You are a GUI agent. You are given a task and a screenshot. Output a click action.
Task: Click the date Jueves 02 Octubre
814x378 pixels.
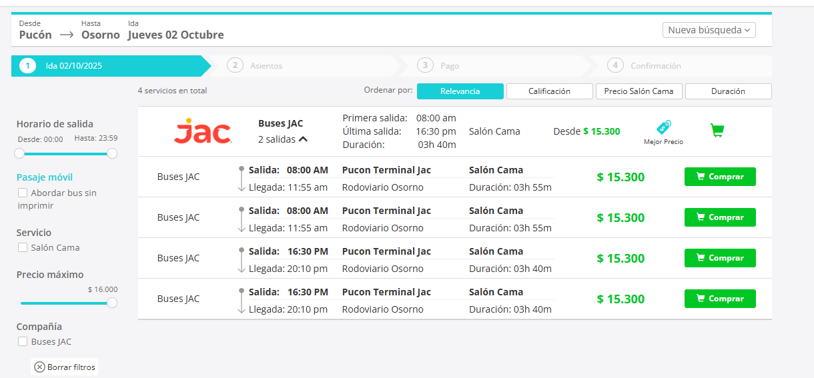click(x=176, y=35)
